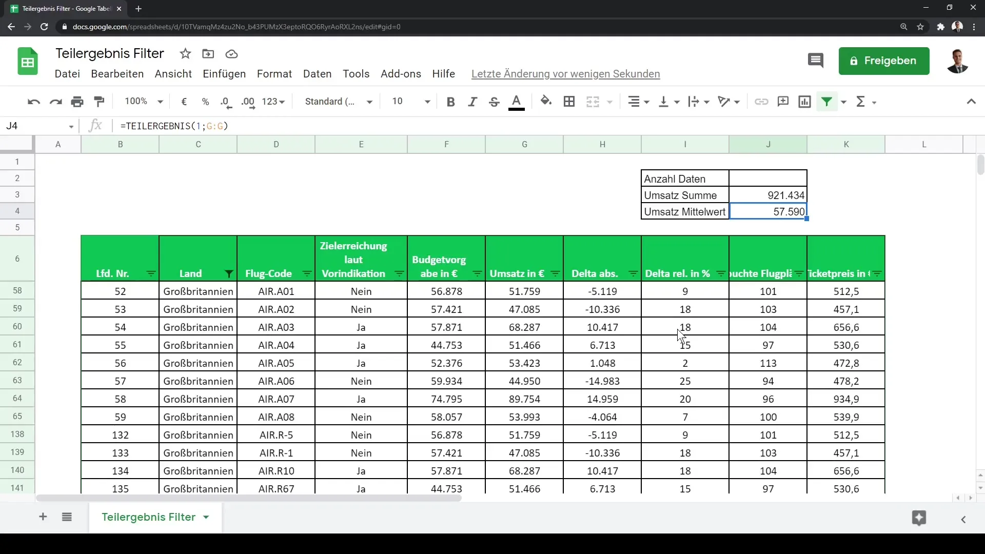Expand merge cells options arrow
The height and width of the screenshot is (554, 985).
click(x=609, y=102)
